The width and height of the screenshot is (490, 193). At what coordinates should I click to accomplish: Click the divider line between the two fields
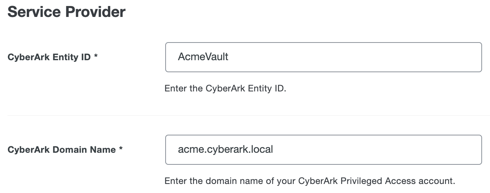click(245, 115)
